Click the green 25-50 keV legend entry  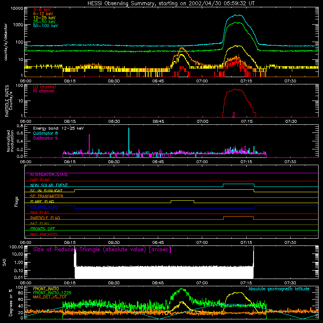coord(44,22)
